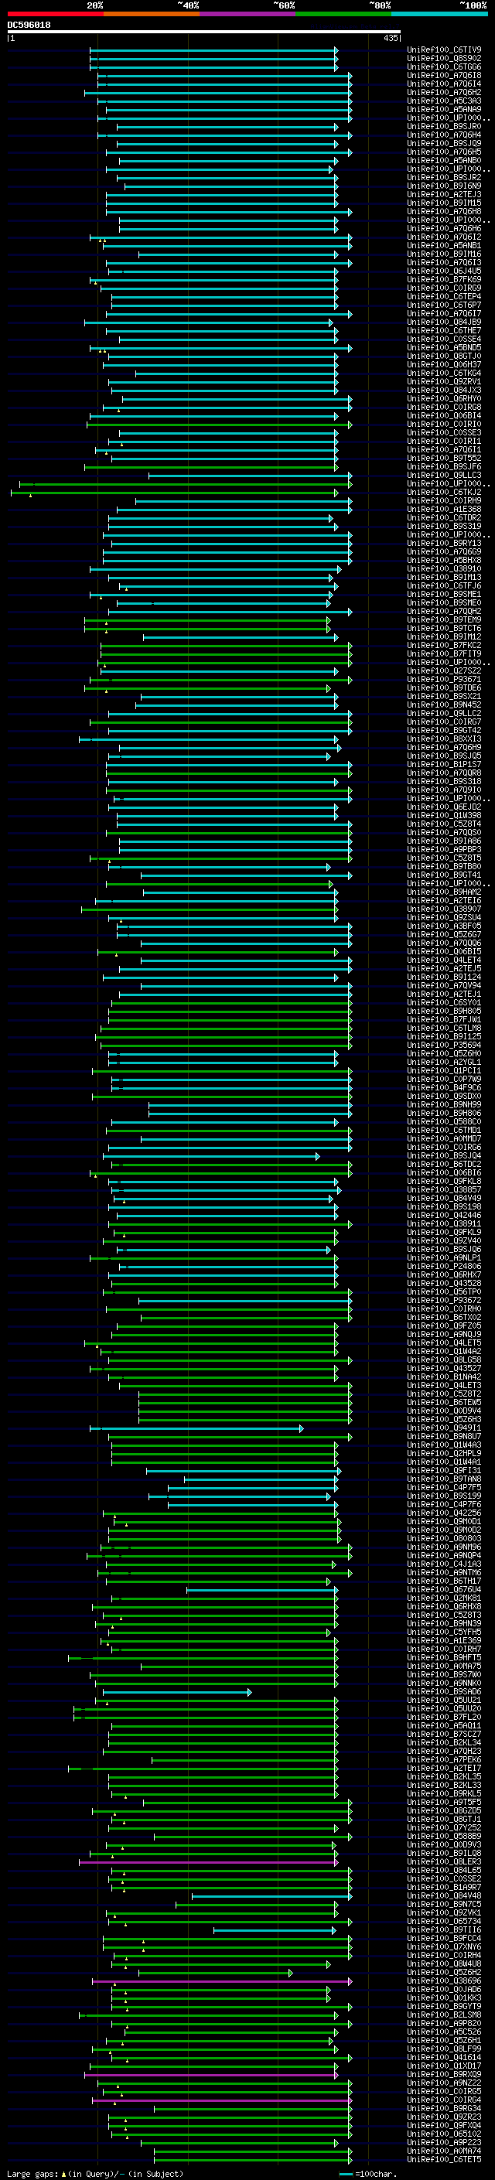The image size is (495, 2180).
Task: Open hit UniRef100_A1E368
Action: point(444,510)
